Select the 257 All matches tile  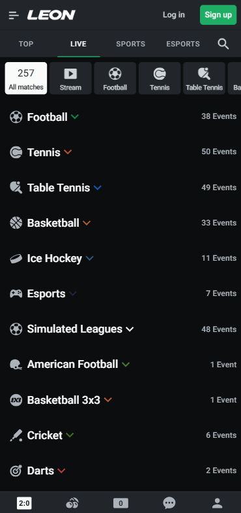pos(26,78)
